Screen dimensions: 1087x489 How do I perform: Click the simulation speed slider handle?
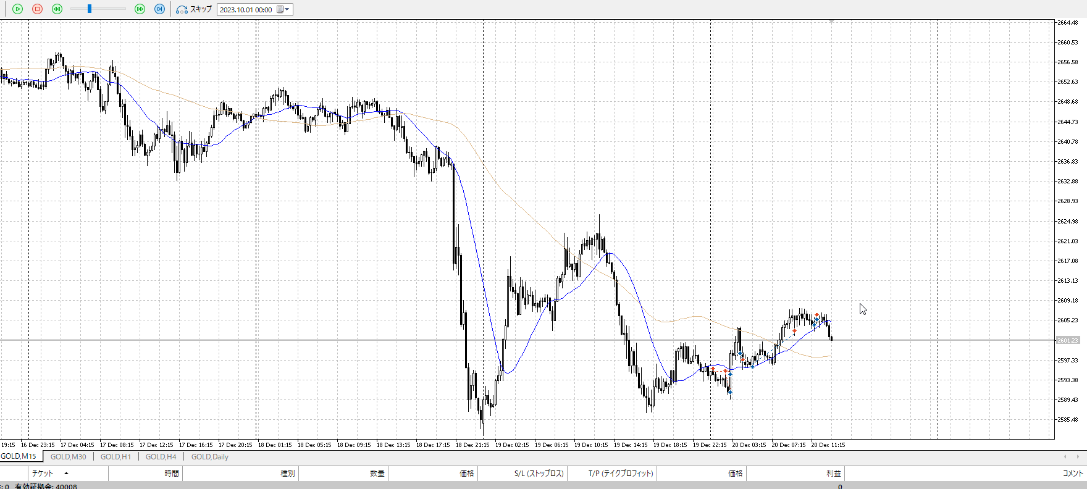coord(90,9)
